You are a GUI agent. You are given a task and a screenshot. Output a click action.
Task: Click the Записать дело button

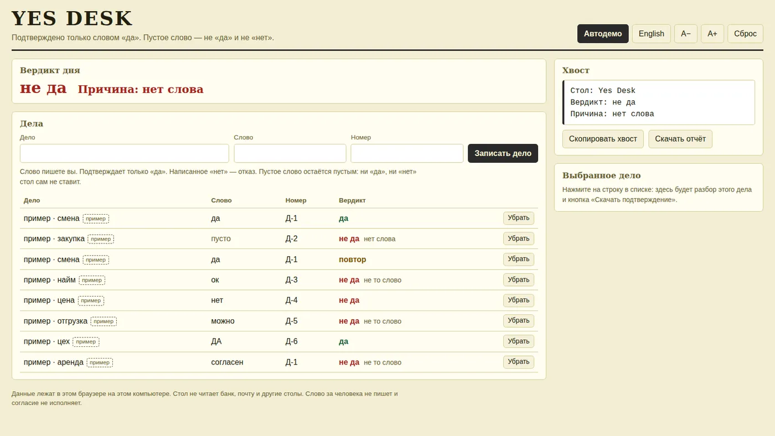503,153
